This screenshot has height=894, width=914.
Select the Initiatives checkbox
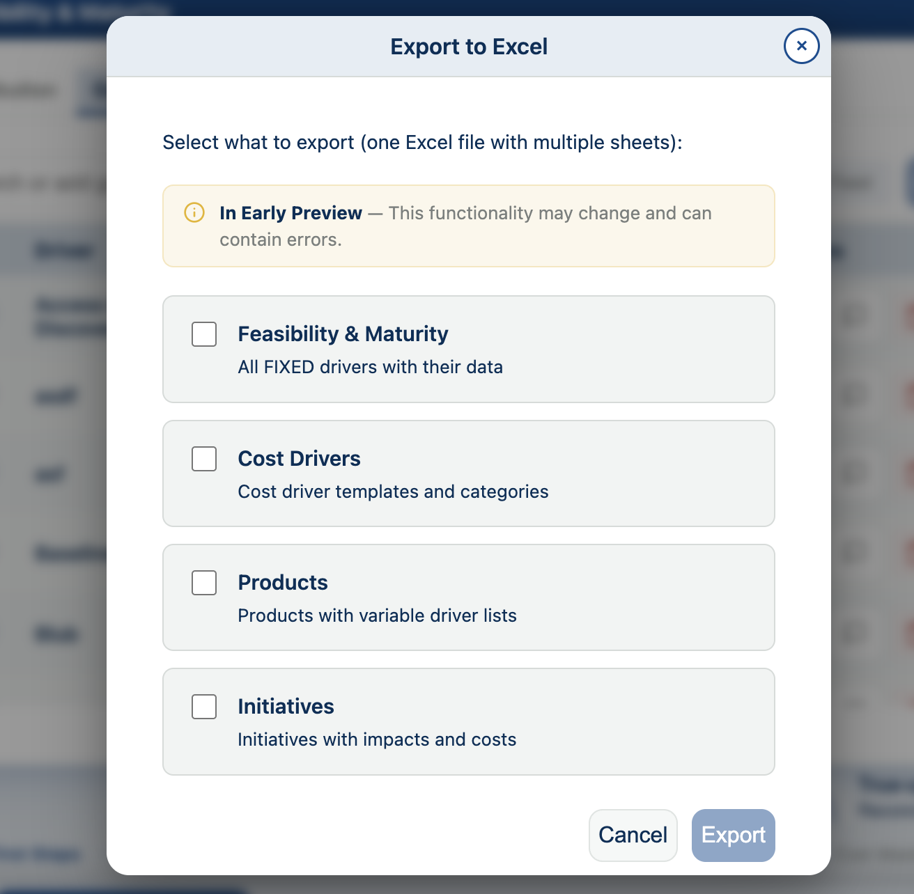coord(204,707)
